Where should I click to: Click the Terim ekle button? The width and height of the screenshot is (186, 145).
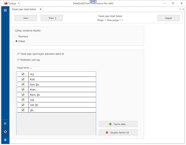118,124
